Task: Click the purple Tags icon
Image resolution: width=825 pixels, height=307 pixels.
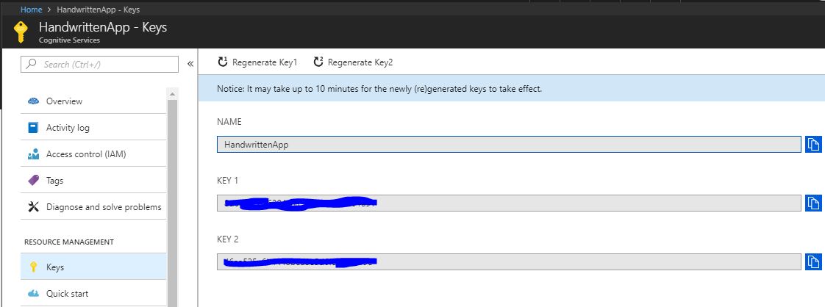Action: (33, 181)
